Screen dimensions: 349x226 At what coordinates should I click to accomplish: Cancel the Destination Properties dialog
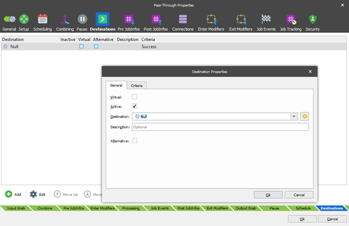coord(299,195)
